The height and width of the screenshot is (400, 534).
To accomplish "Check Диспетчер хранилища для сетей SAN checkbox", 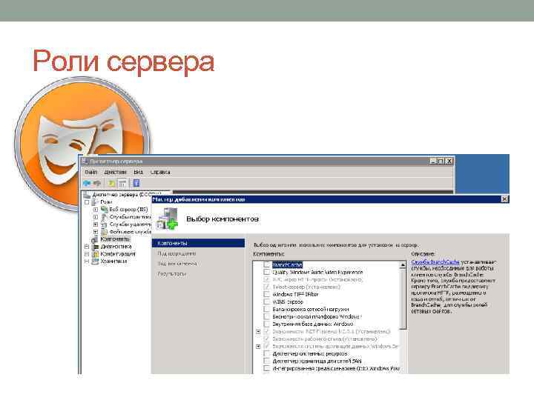I will [x=267, y=361].
